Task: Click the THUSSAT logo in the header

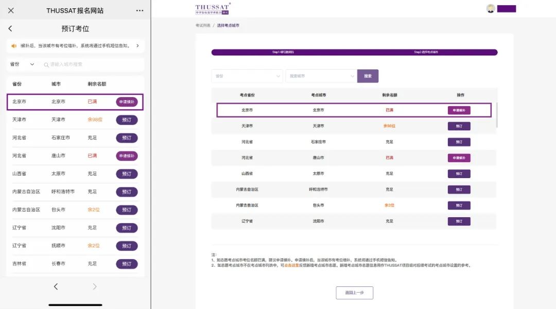Action: [213, 8]
